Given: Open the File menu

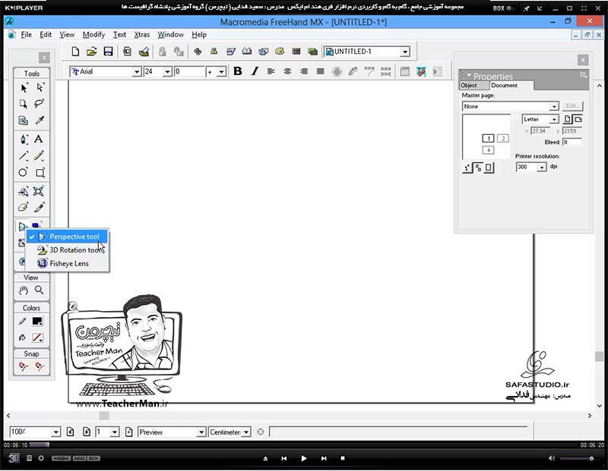Looking at the screenshot, I should pos(26,34).
